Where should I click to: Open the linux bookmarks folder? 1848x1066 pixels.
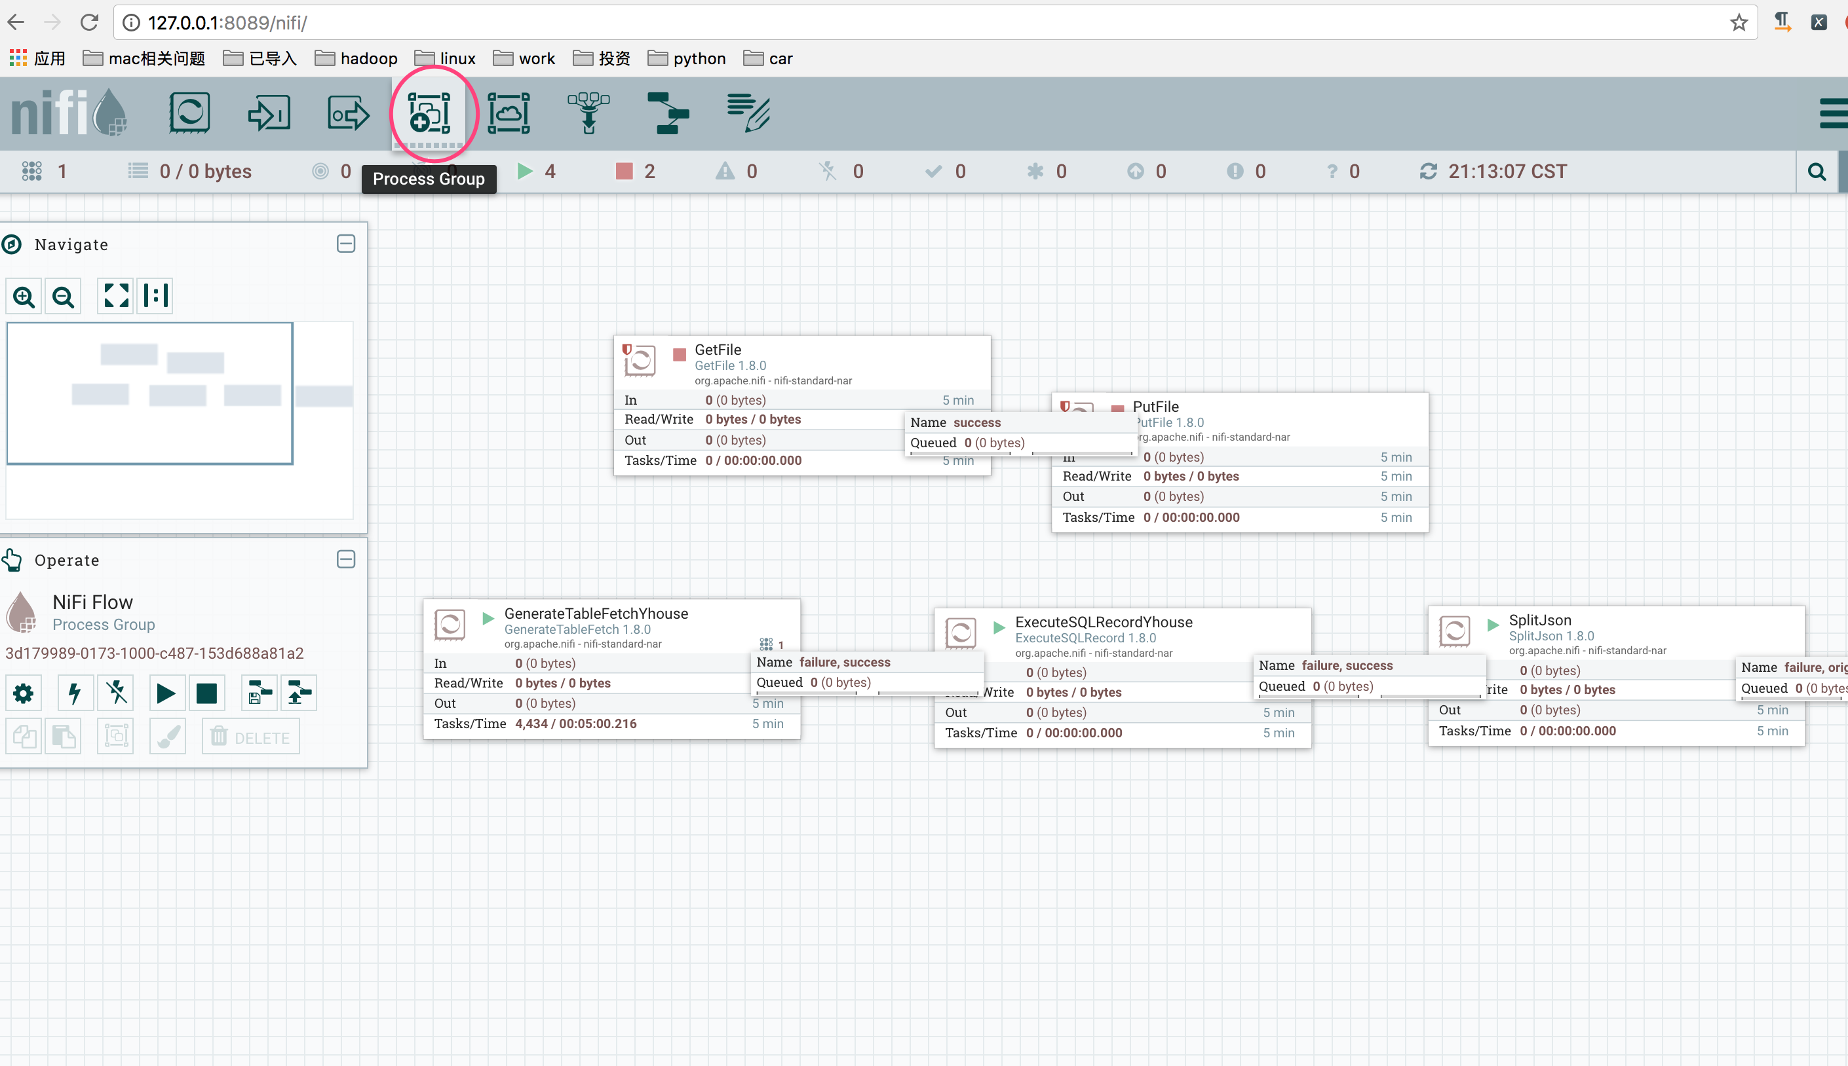tap(446, 58)
